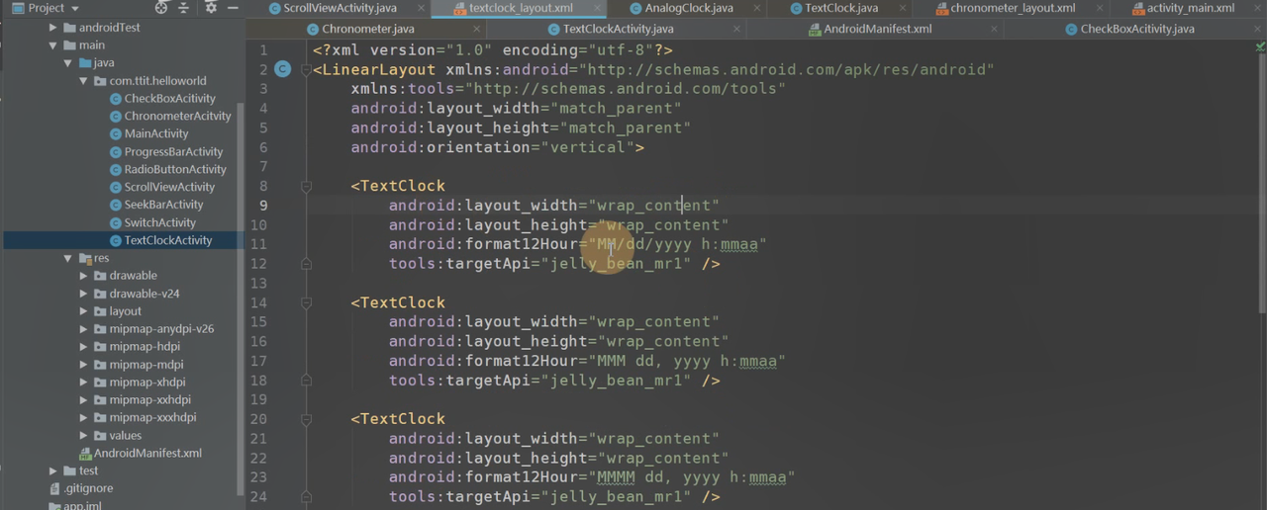This screenshot has height=510, width=1267.
Task: Open the Chronometer.java tab
Action: (360, 29)
